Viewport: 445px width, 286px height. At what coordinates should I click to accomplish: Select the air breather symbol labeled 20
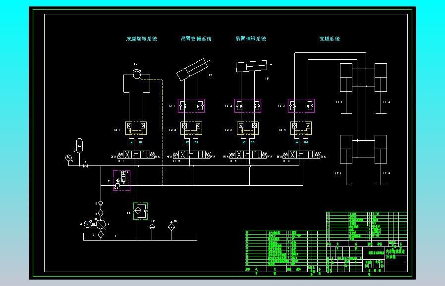[x=171, y=227]
